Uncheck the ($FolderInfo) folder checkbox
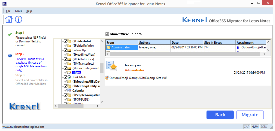The height and width of the screenshot is (131, 275). pyautogui.click(x=66, y=41)
